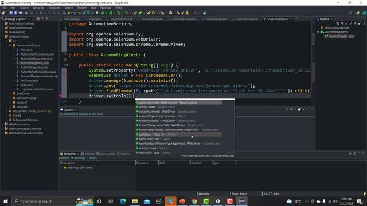Open the Mail app from the taskbar
The image size is (367, 206).
147,201
